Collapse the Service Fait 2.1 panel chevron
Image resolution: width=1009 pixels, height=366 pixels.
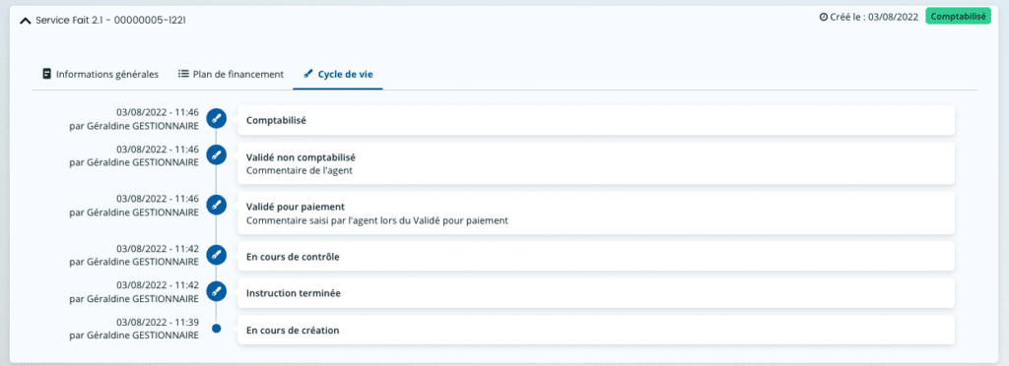tap(25, 21)
